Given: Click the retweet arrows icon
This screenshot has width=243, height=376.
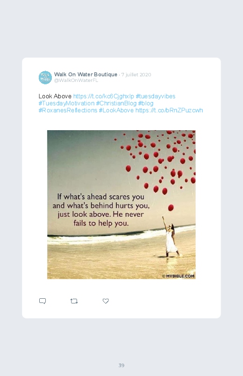Looking at the screenshot, I should coord(74,301).
